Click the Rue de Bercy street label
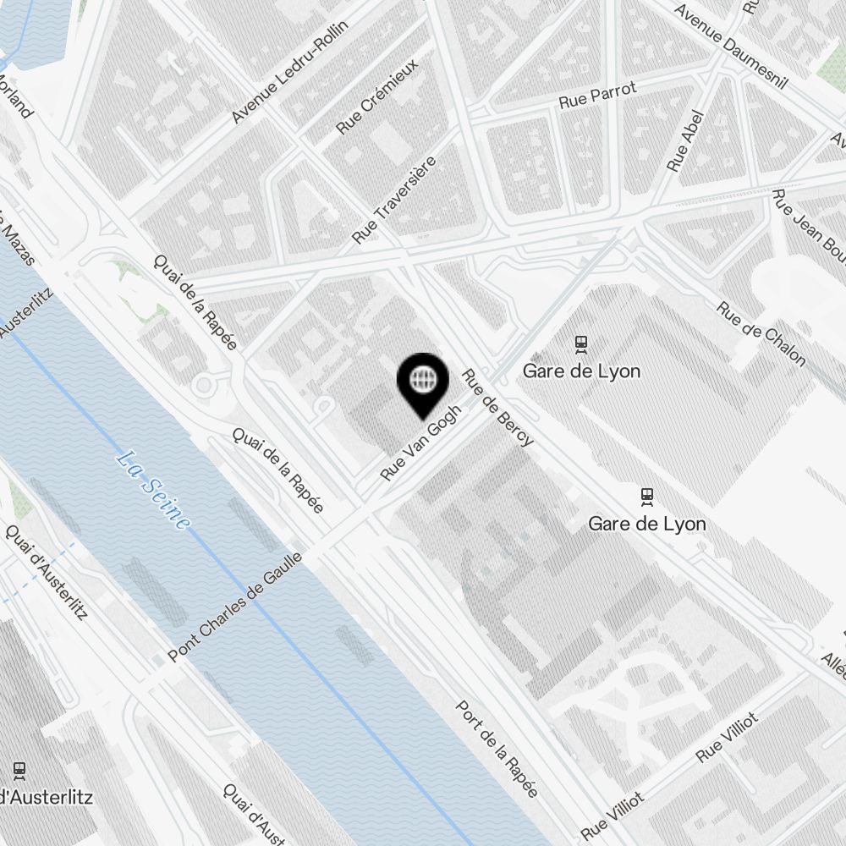The image size is (846, 846). pos(497,408)
